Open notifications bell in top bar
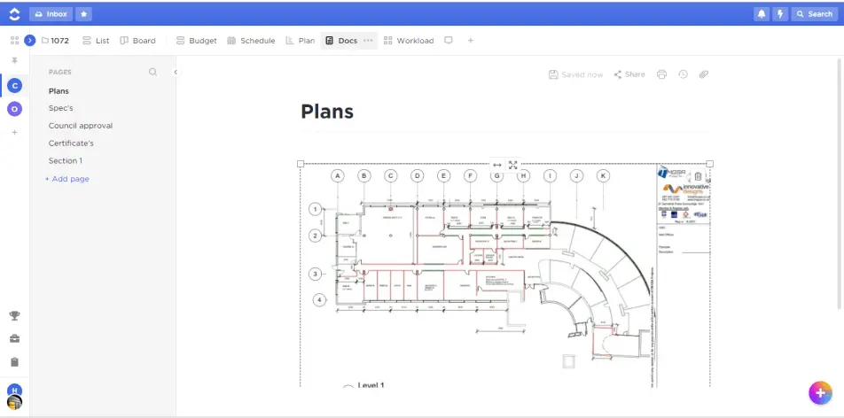The image size is (844, 418). pos(762,14)
